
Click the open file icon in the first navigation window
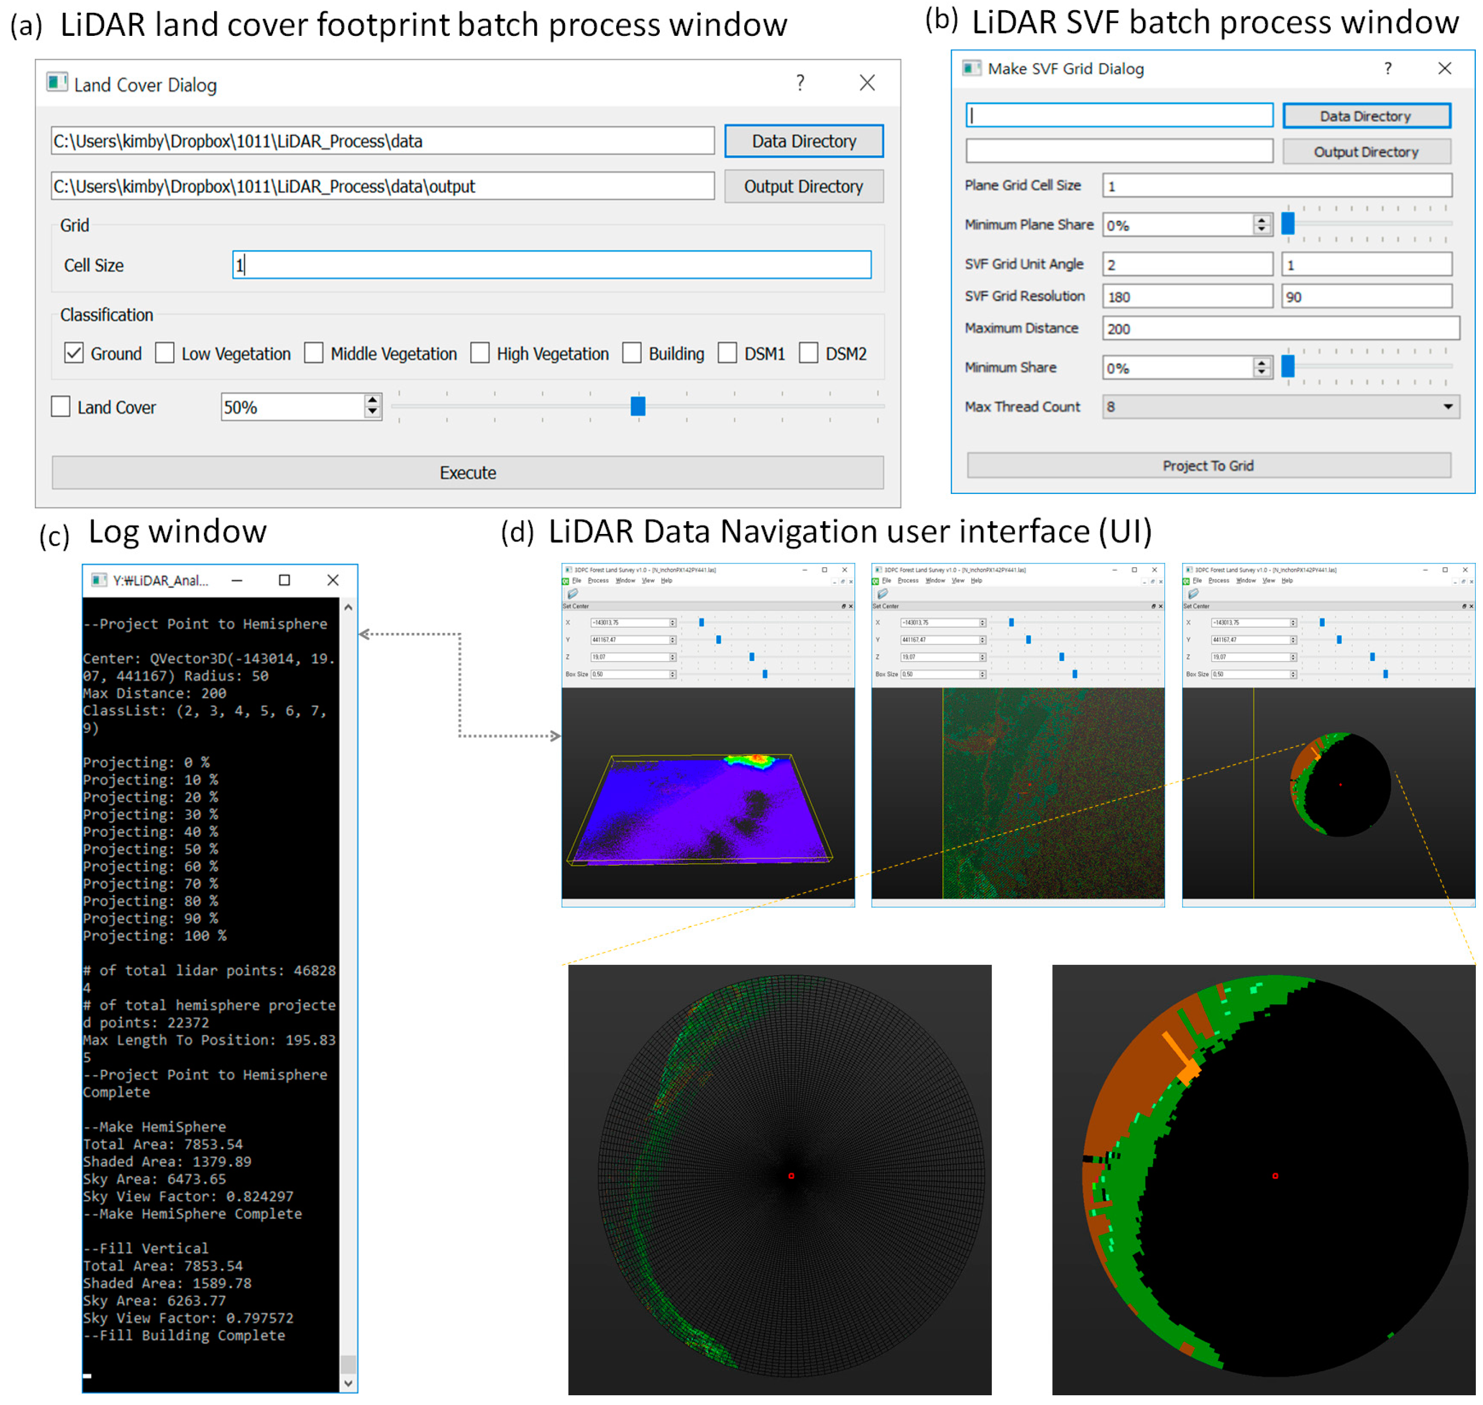click(x=573, y=593)
